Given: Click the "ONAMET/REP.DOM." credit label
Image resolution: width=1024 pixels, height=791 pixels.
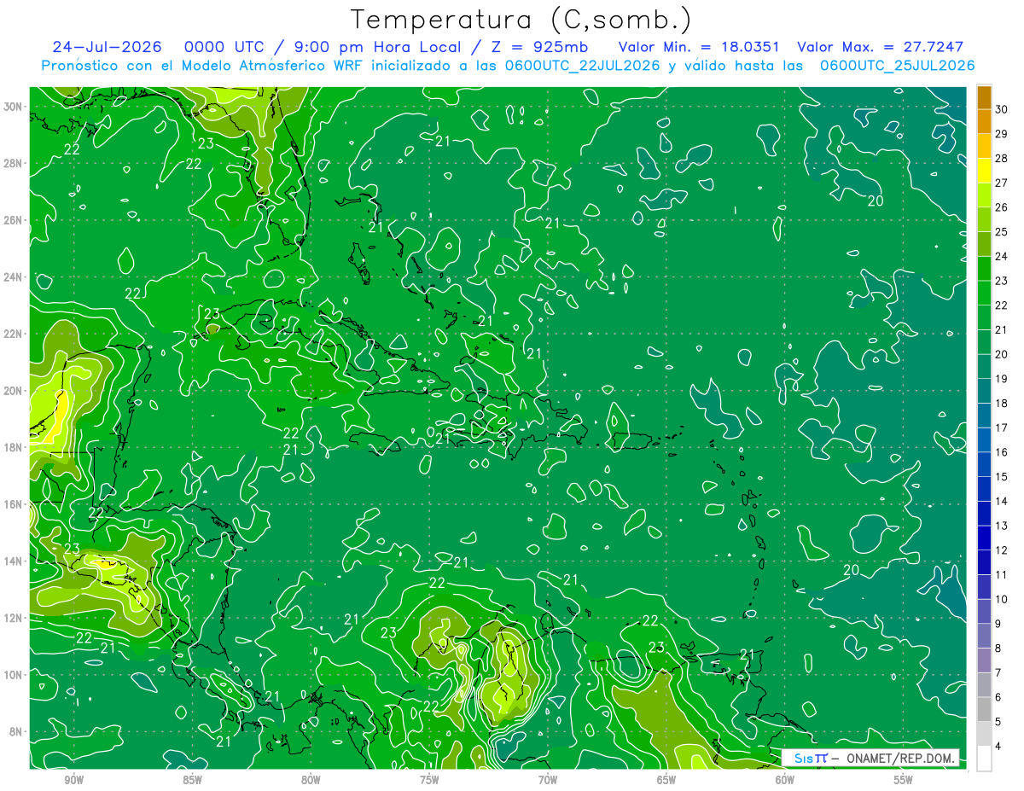Looking at the screenshot, I should [x=901, y=758].
